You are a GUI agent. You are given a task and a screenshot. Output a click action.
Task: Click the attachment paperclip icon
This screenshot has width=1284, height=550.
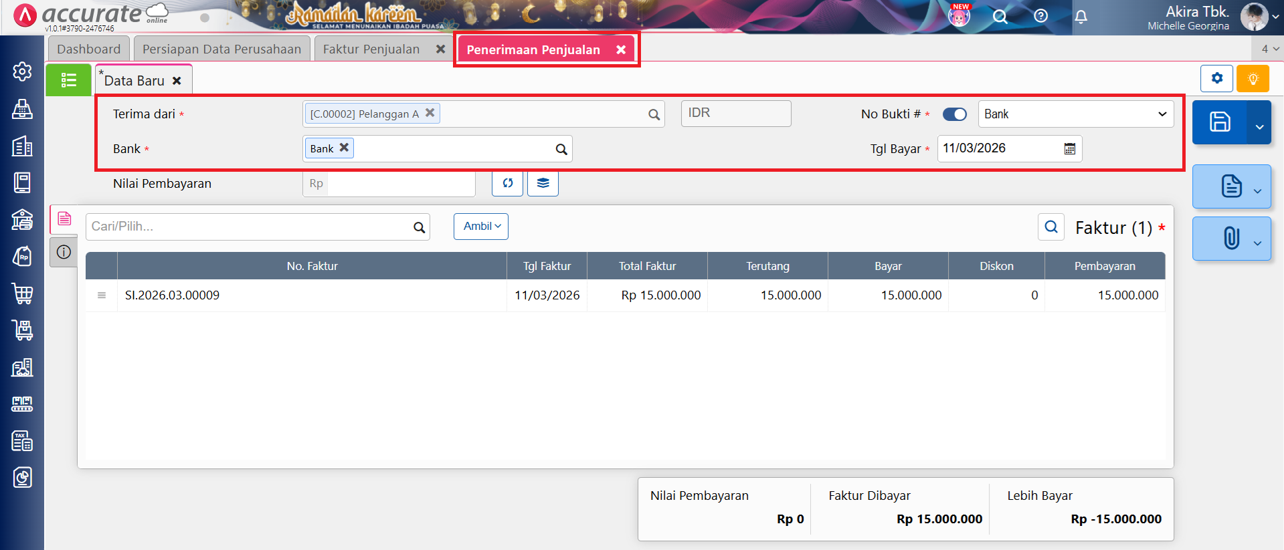pos(1230,239)
